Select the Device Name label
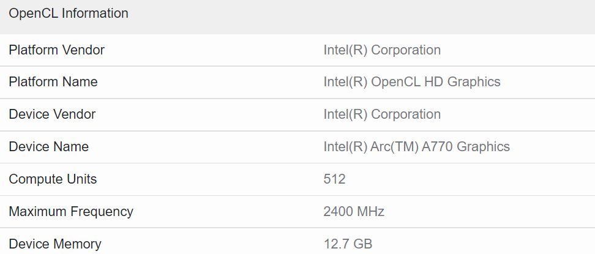 [x=49, y=147]
